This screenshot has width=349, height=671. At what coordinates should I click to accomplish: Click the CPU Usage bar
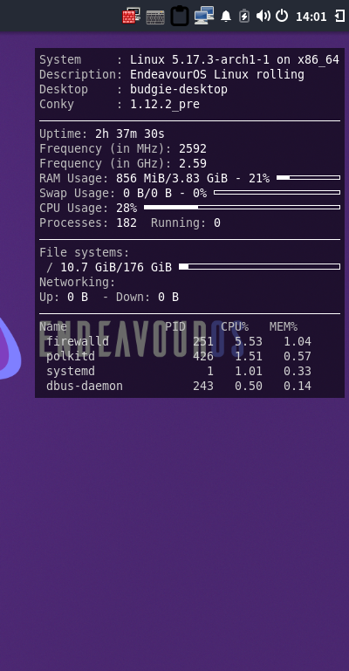[x=242, y=207]
